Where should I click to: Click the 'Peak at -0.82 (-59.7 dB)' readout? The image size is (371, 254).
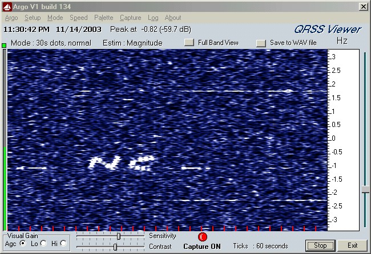pos(151,30)
